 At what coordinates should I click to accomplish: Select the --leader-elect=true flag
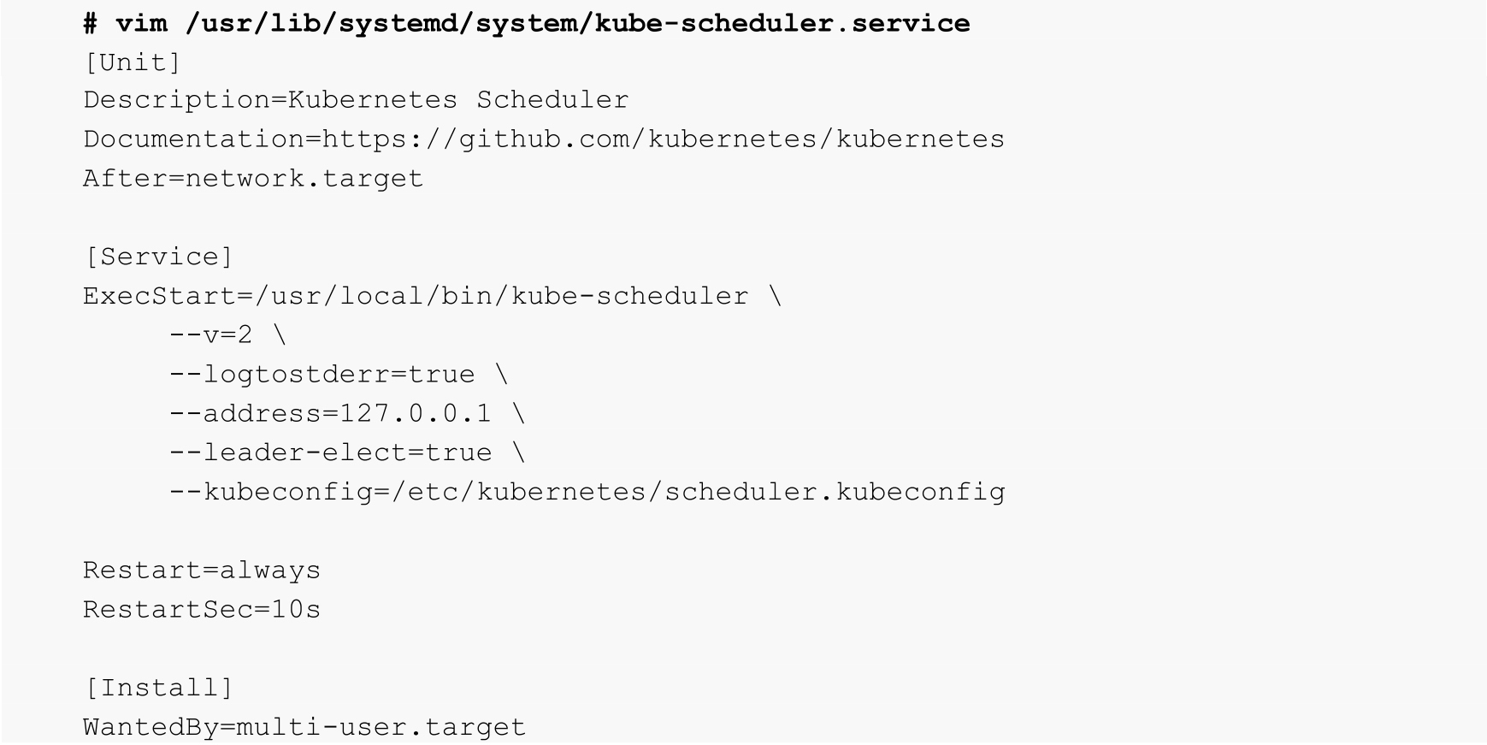pos(330,453)
